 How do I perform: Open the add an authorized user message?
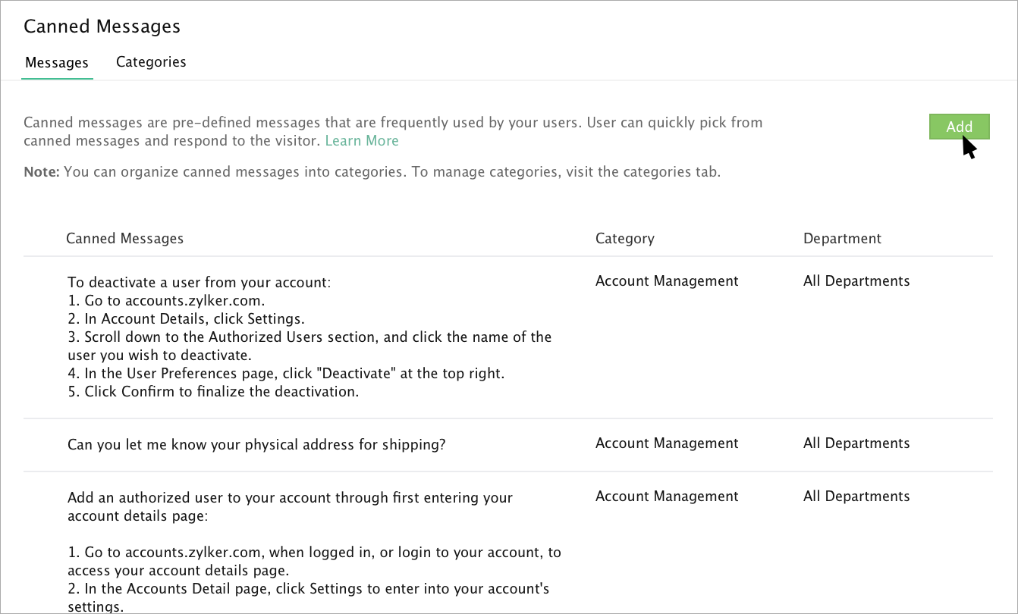[290, 498]
